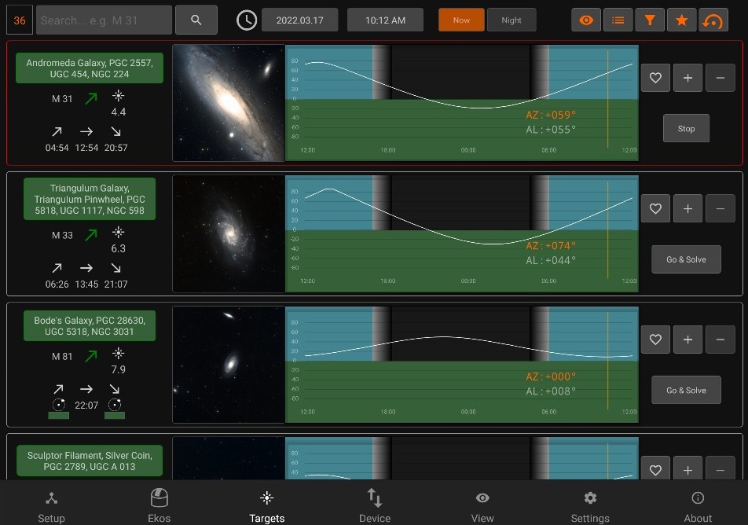Screen dimensions: 748x525
Task: Toggle the eye visibility filter in toolbar
Action: click(x=586, y=20)
